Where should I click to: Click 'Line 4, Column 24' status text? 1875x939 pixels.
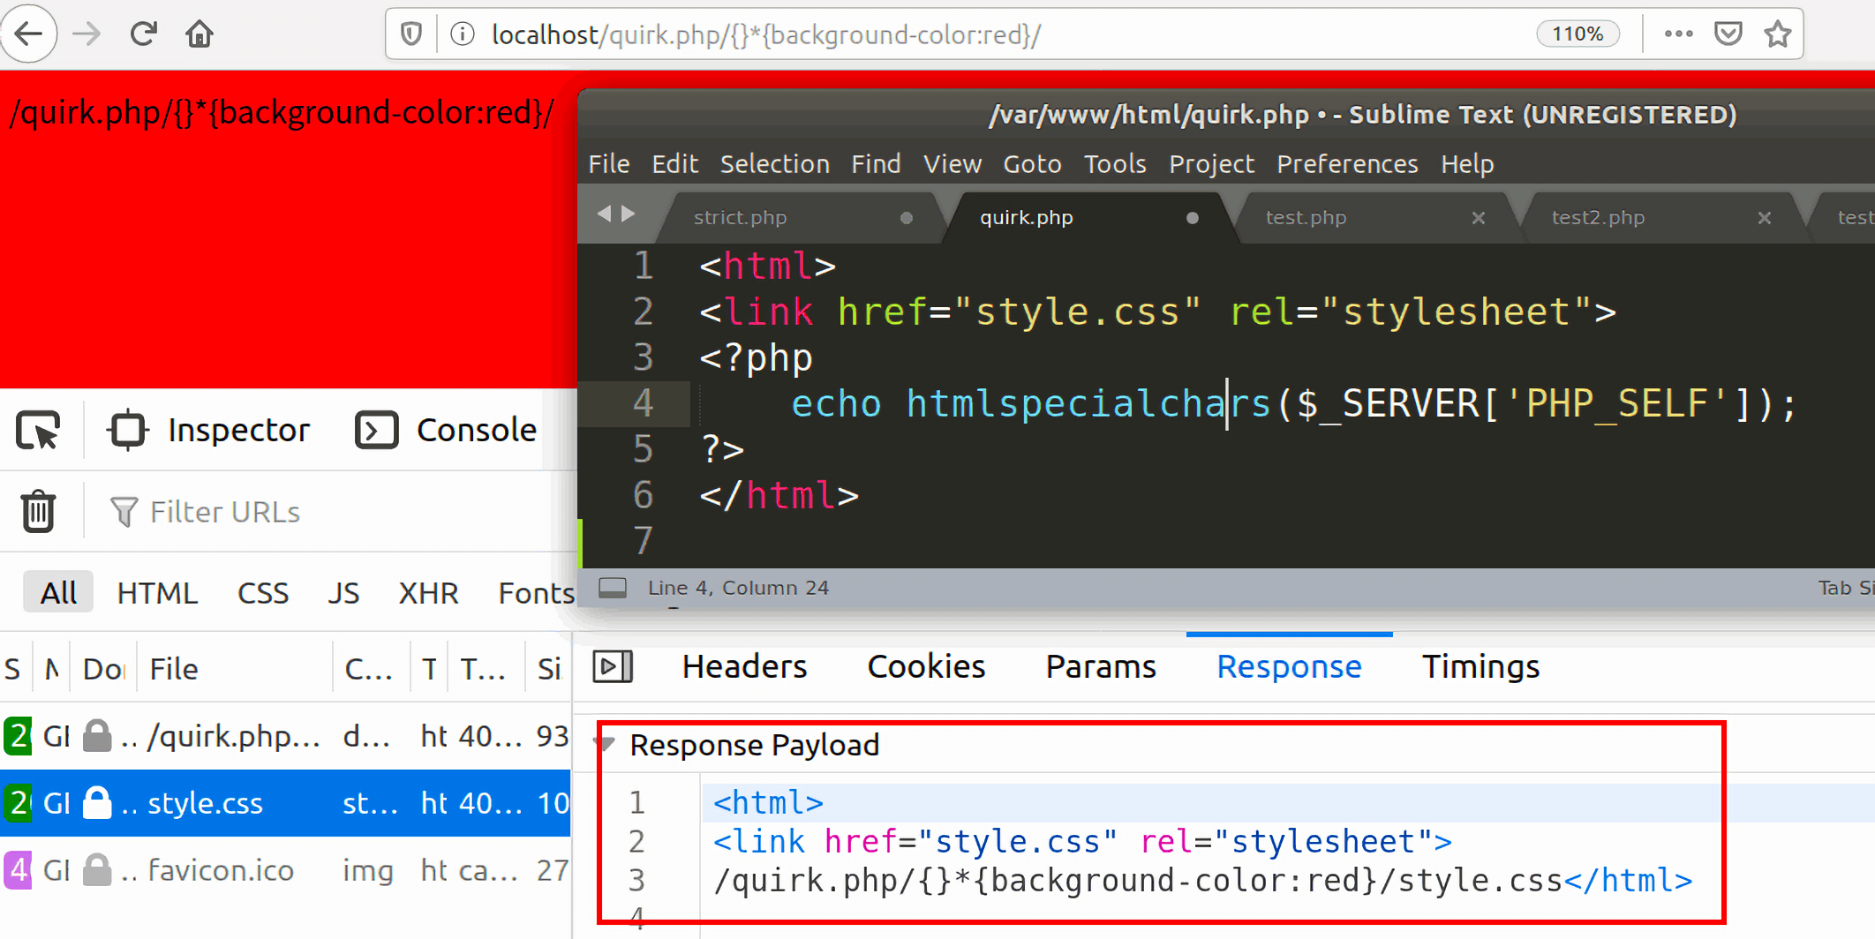point(738,588)
